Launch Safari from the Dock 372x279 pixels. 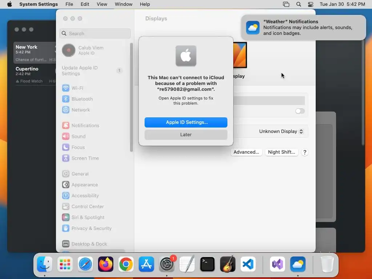pos(85,264)
